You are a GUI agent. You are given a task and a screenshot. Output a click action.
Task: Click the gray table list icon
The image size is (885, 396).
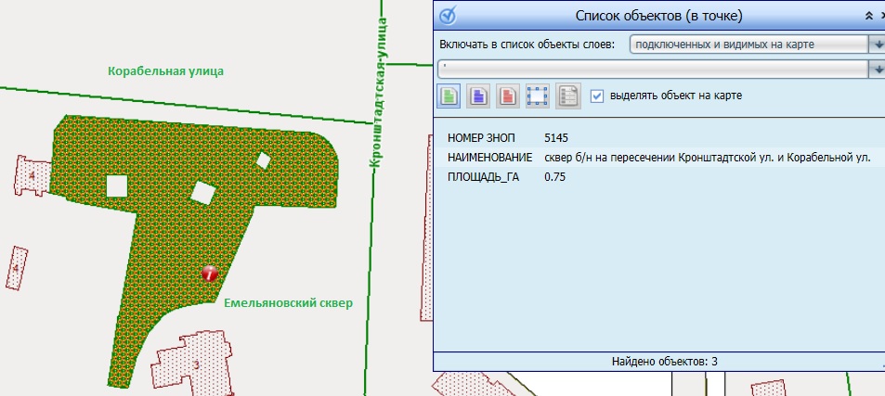(x=567, y=96)
